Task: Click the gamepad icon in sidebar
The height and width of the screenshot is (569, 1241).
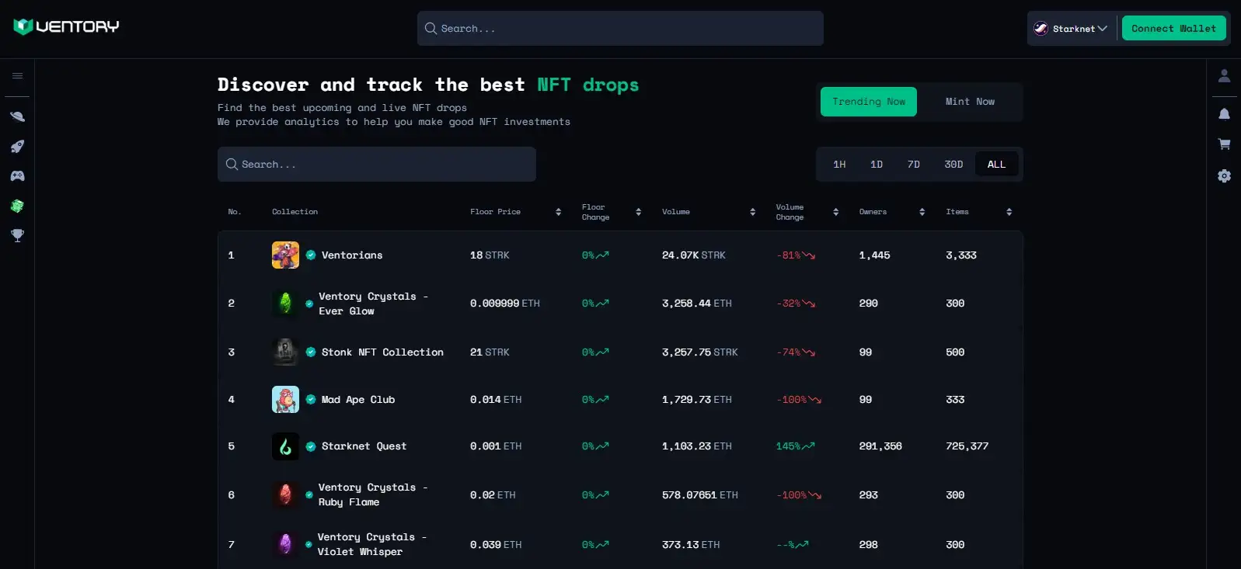Action: pyautogui.click(x=17, y=176)
